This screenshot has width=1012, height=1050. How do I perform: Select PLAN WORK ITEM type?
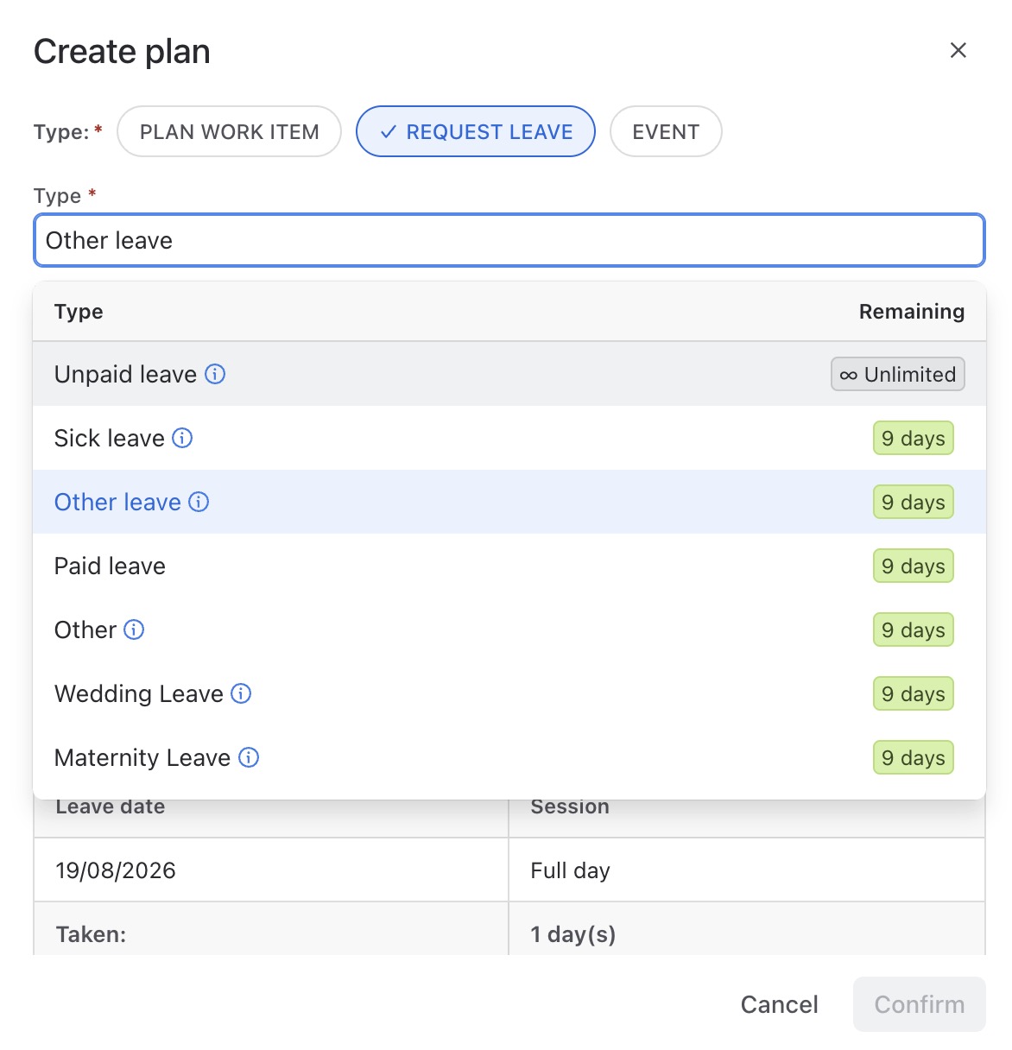pos(230,131)
